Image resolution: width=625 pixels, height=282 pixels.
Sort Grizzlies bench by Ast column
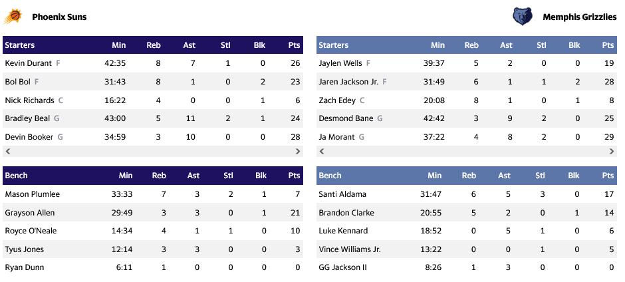(504, 176)
